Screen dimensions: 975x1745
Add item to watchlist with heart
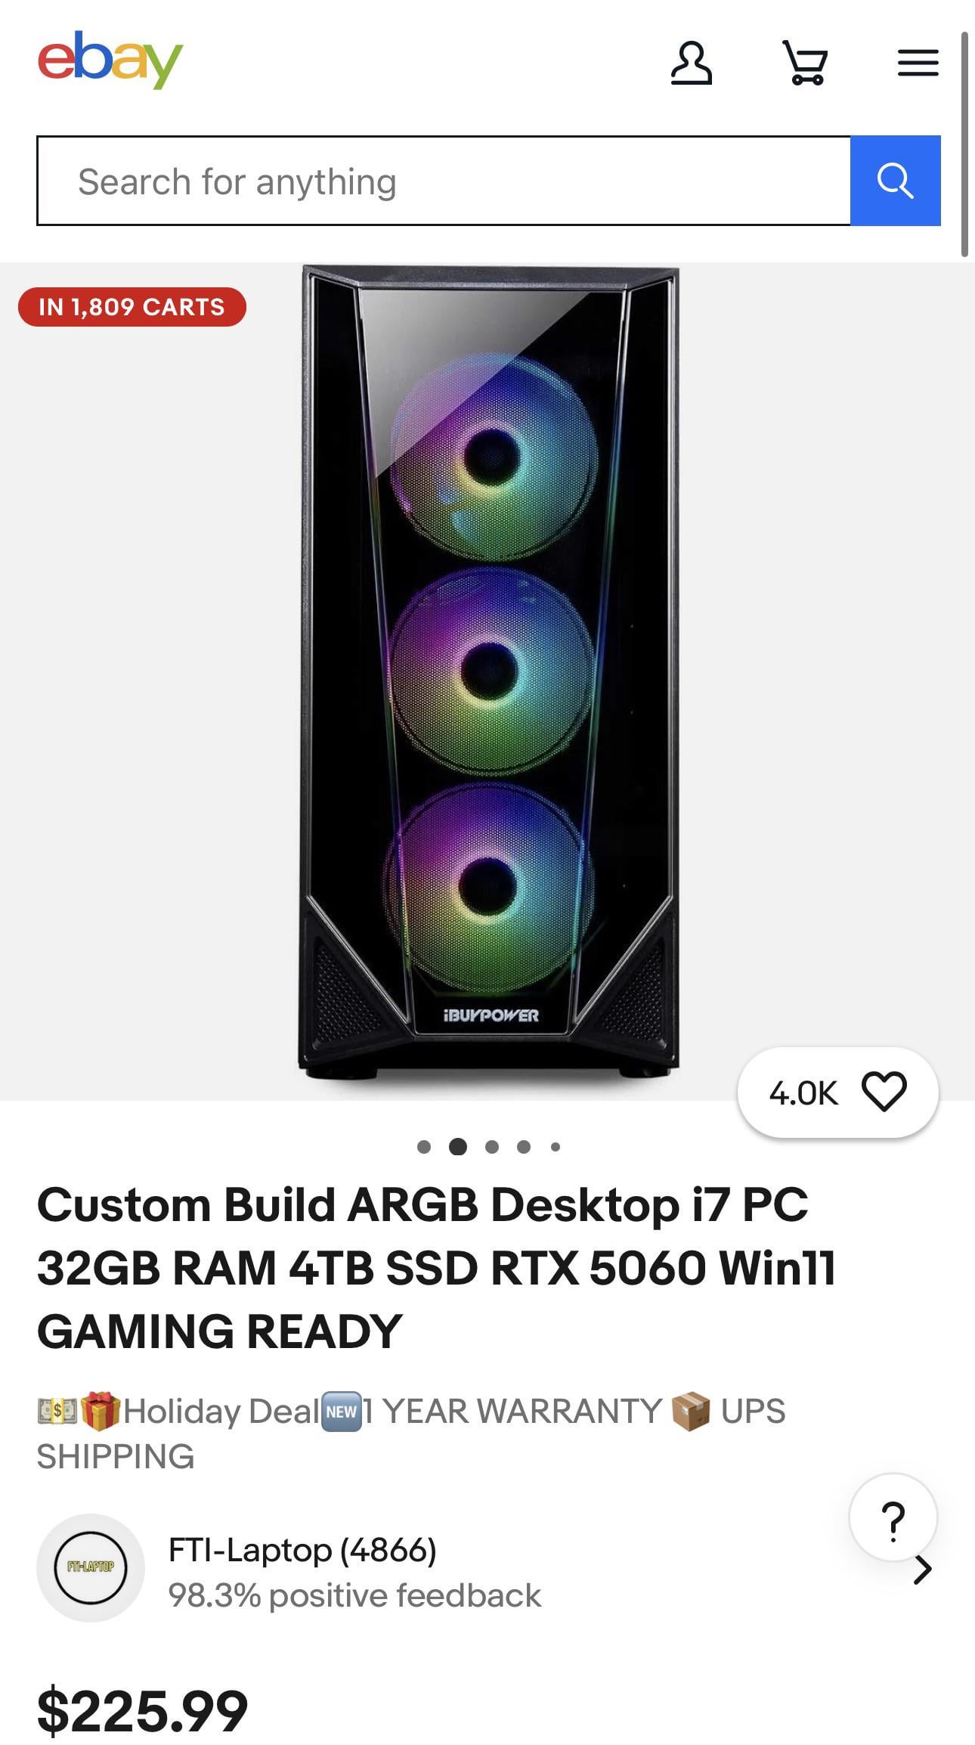(884, 1093)
